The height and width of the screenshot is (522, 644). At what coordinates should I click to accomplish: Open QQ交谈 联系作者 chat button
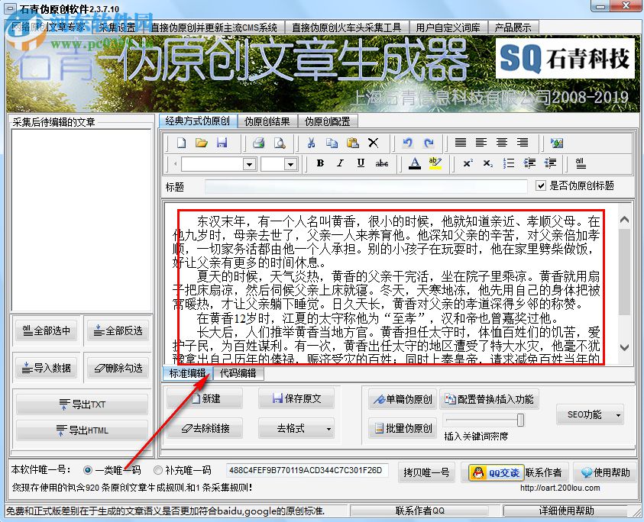515,472
